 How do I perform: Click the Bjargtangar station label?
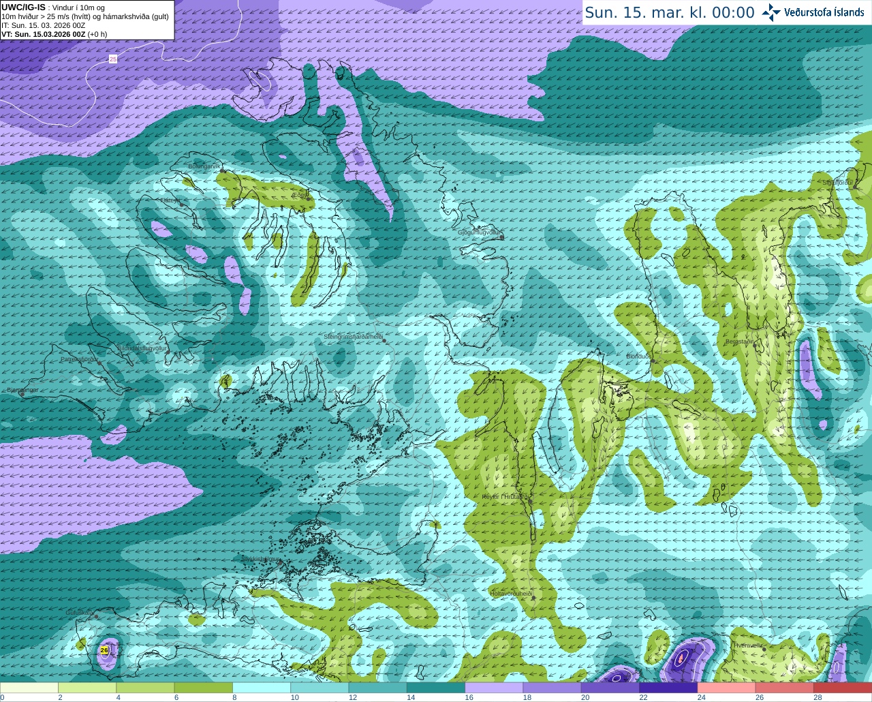(x=22, y=390)
